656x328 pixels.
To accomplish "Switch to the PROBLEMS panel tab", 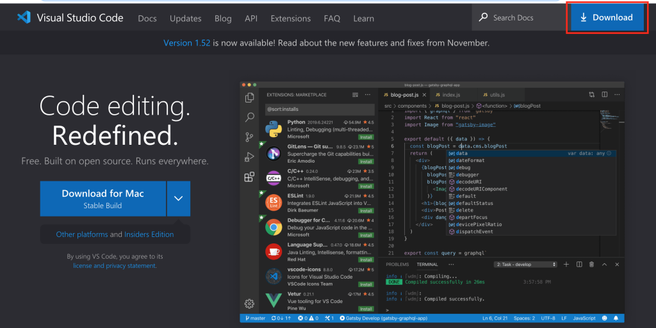I will point(397,265).
